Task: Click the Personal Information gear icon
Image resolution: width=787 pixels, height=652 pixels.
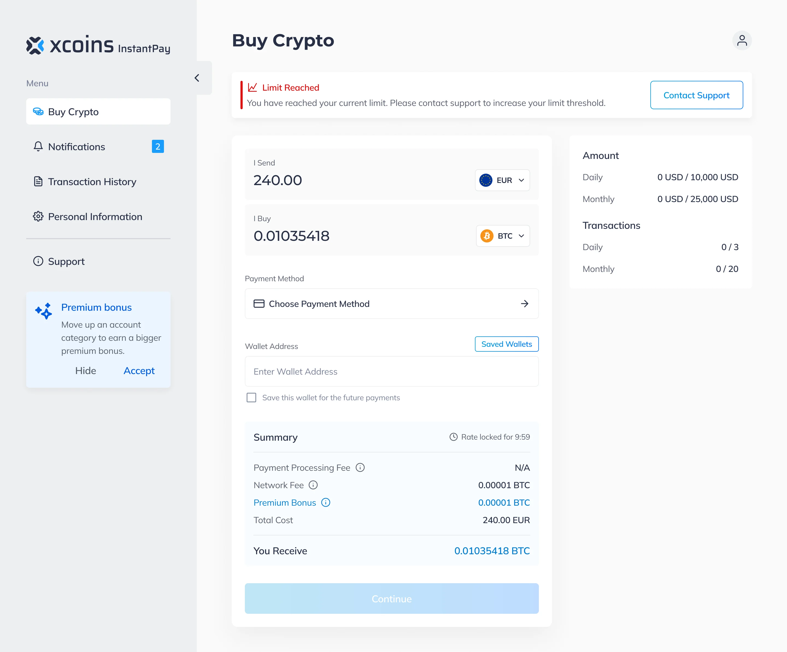Action: point(38,217)
